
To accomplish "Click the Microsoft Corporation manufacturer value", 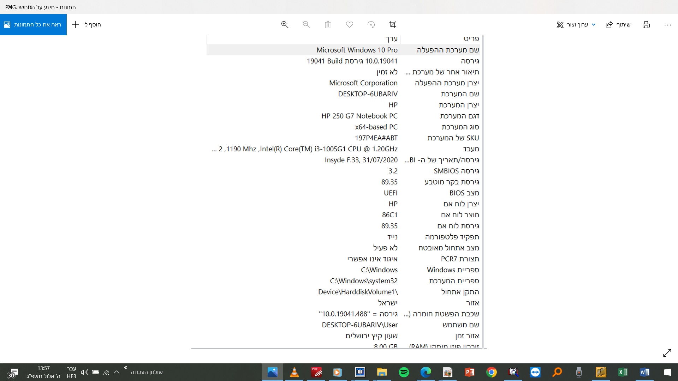I will click(x=363, y=83).
